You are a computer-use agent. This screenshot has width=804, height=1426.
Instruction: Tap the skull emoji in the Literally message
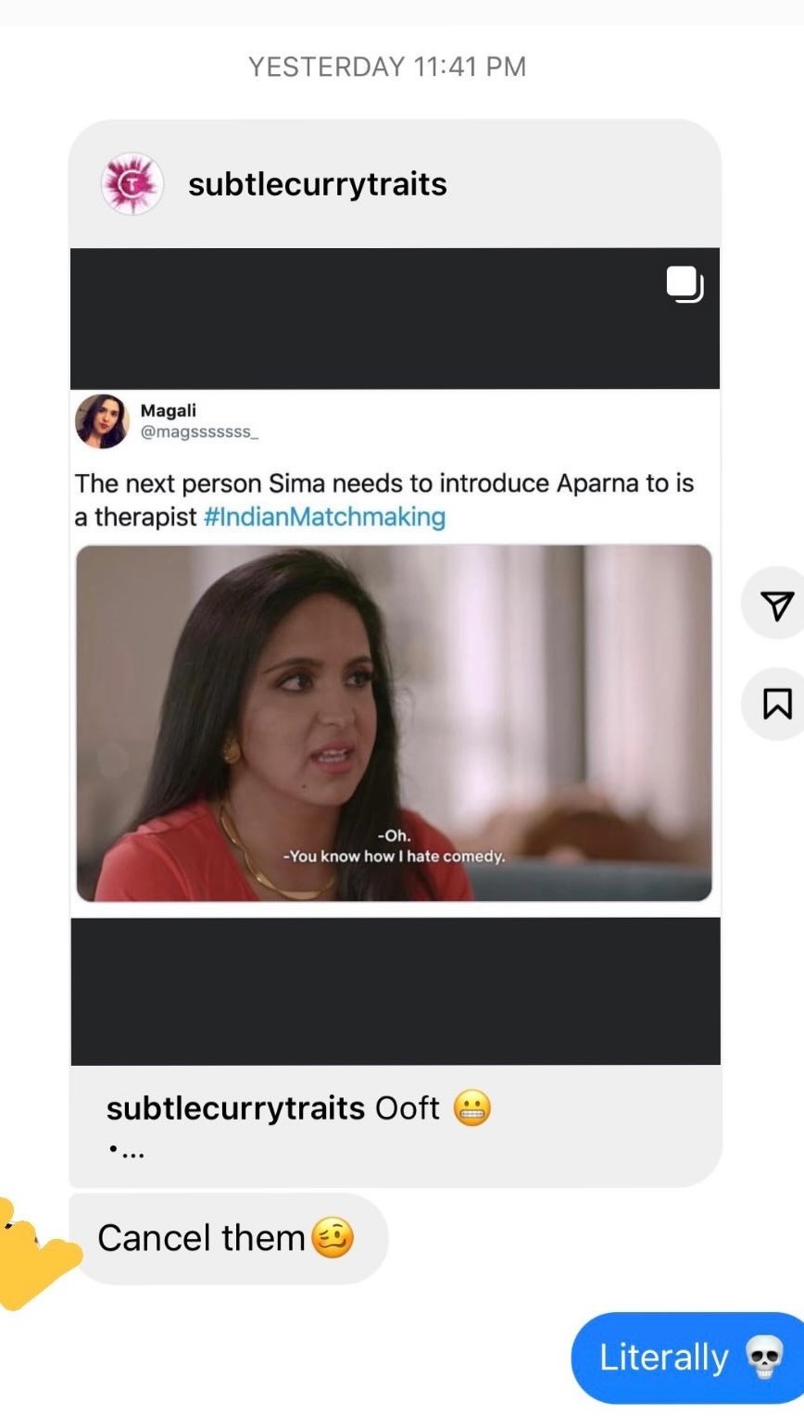[x=765, y=1358]
